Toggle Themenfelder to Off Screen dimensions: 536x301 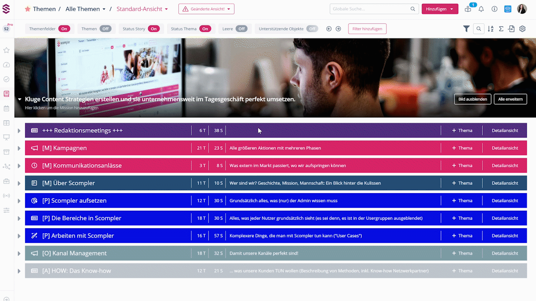[64, 28]
